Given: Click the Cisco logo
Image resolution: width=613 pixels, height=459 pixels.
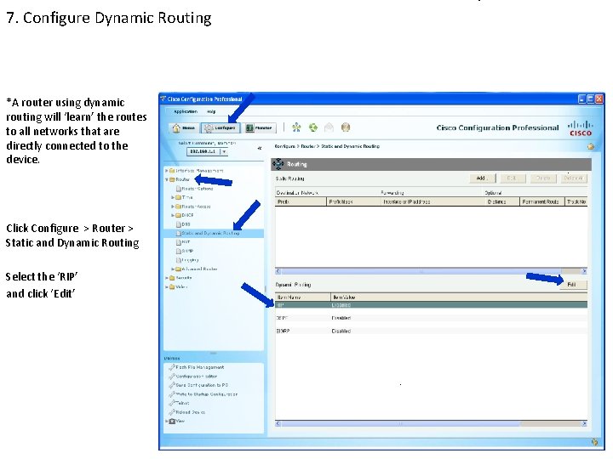Looking at the screenshot, I should coord(580,128).
